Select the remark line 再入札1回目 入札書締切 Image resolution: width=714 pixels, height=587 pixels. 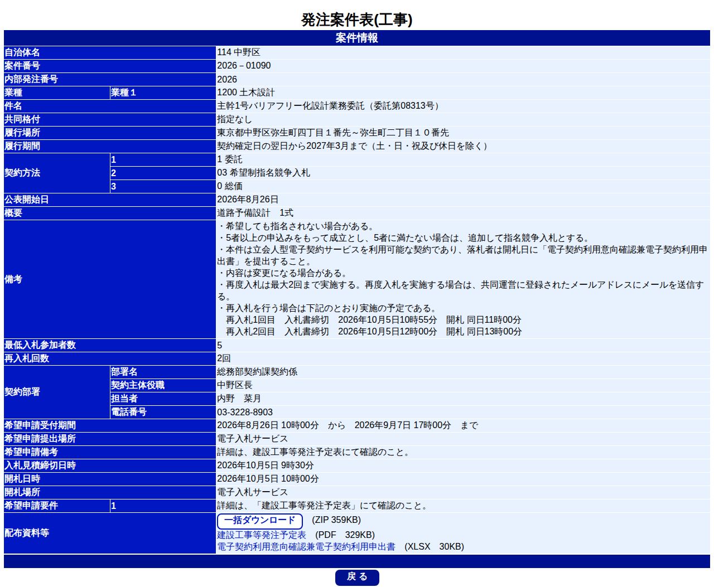tap(373, 319)
